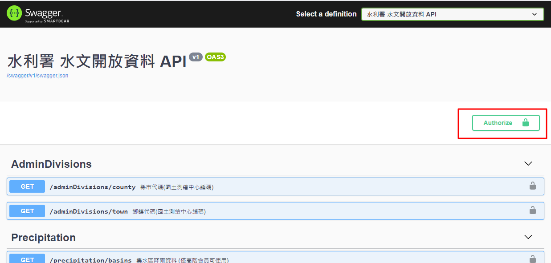The width and height of the screenshot is (551, 263).
Task: Click the AdminDivisions section heading
Action: [x=51, y=164]
